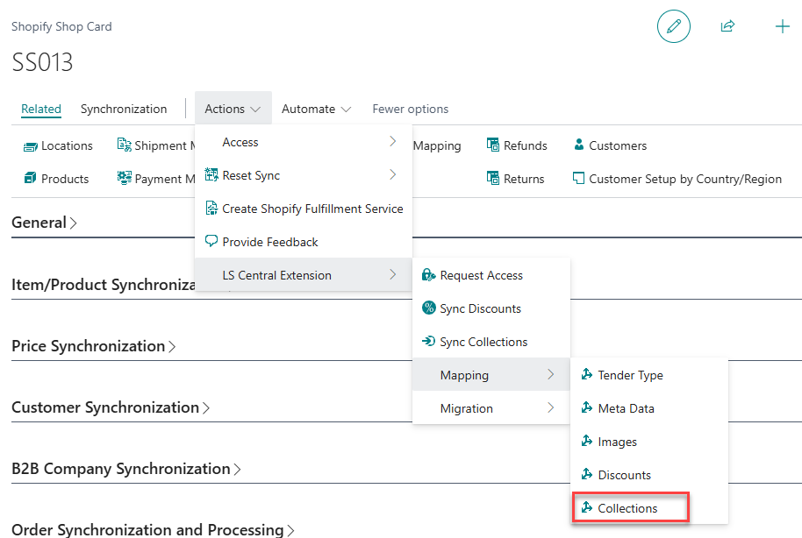Click the Payment Methods icon
The width and height of the screenshot is (802, 538).
(x=124, y=178)
